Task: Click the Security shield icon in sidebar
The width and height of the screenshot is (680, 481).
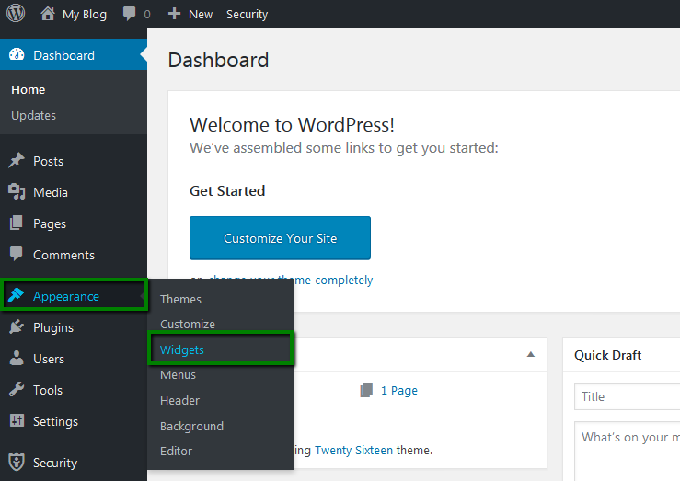Action: coord(17,462)
